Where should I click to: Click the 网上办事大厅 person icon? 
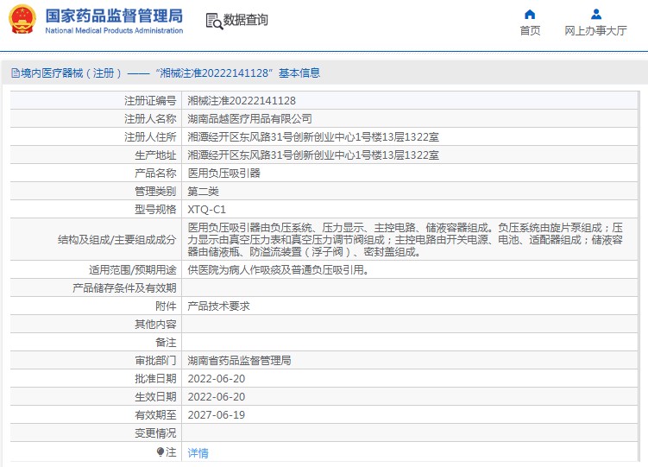[x=595, y=14]
